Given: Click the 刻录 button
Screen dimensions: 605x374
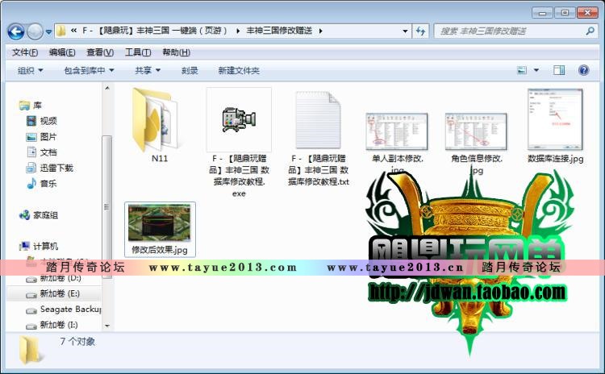Looking at the screenshot, I should (x=190, y=71).
